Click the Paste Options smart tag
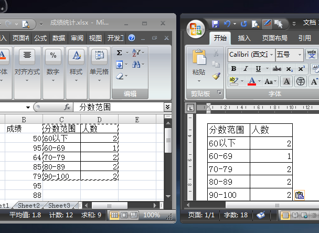This screenshot has width=319, height=233. [300, 195]
